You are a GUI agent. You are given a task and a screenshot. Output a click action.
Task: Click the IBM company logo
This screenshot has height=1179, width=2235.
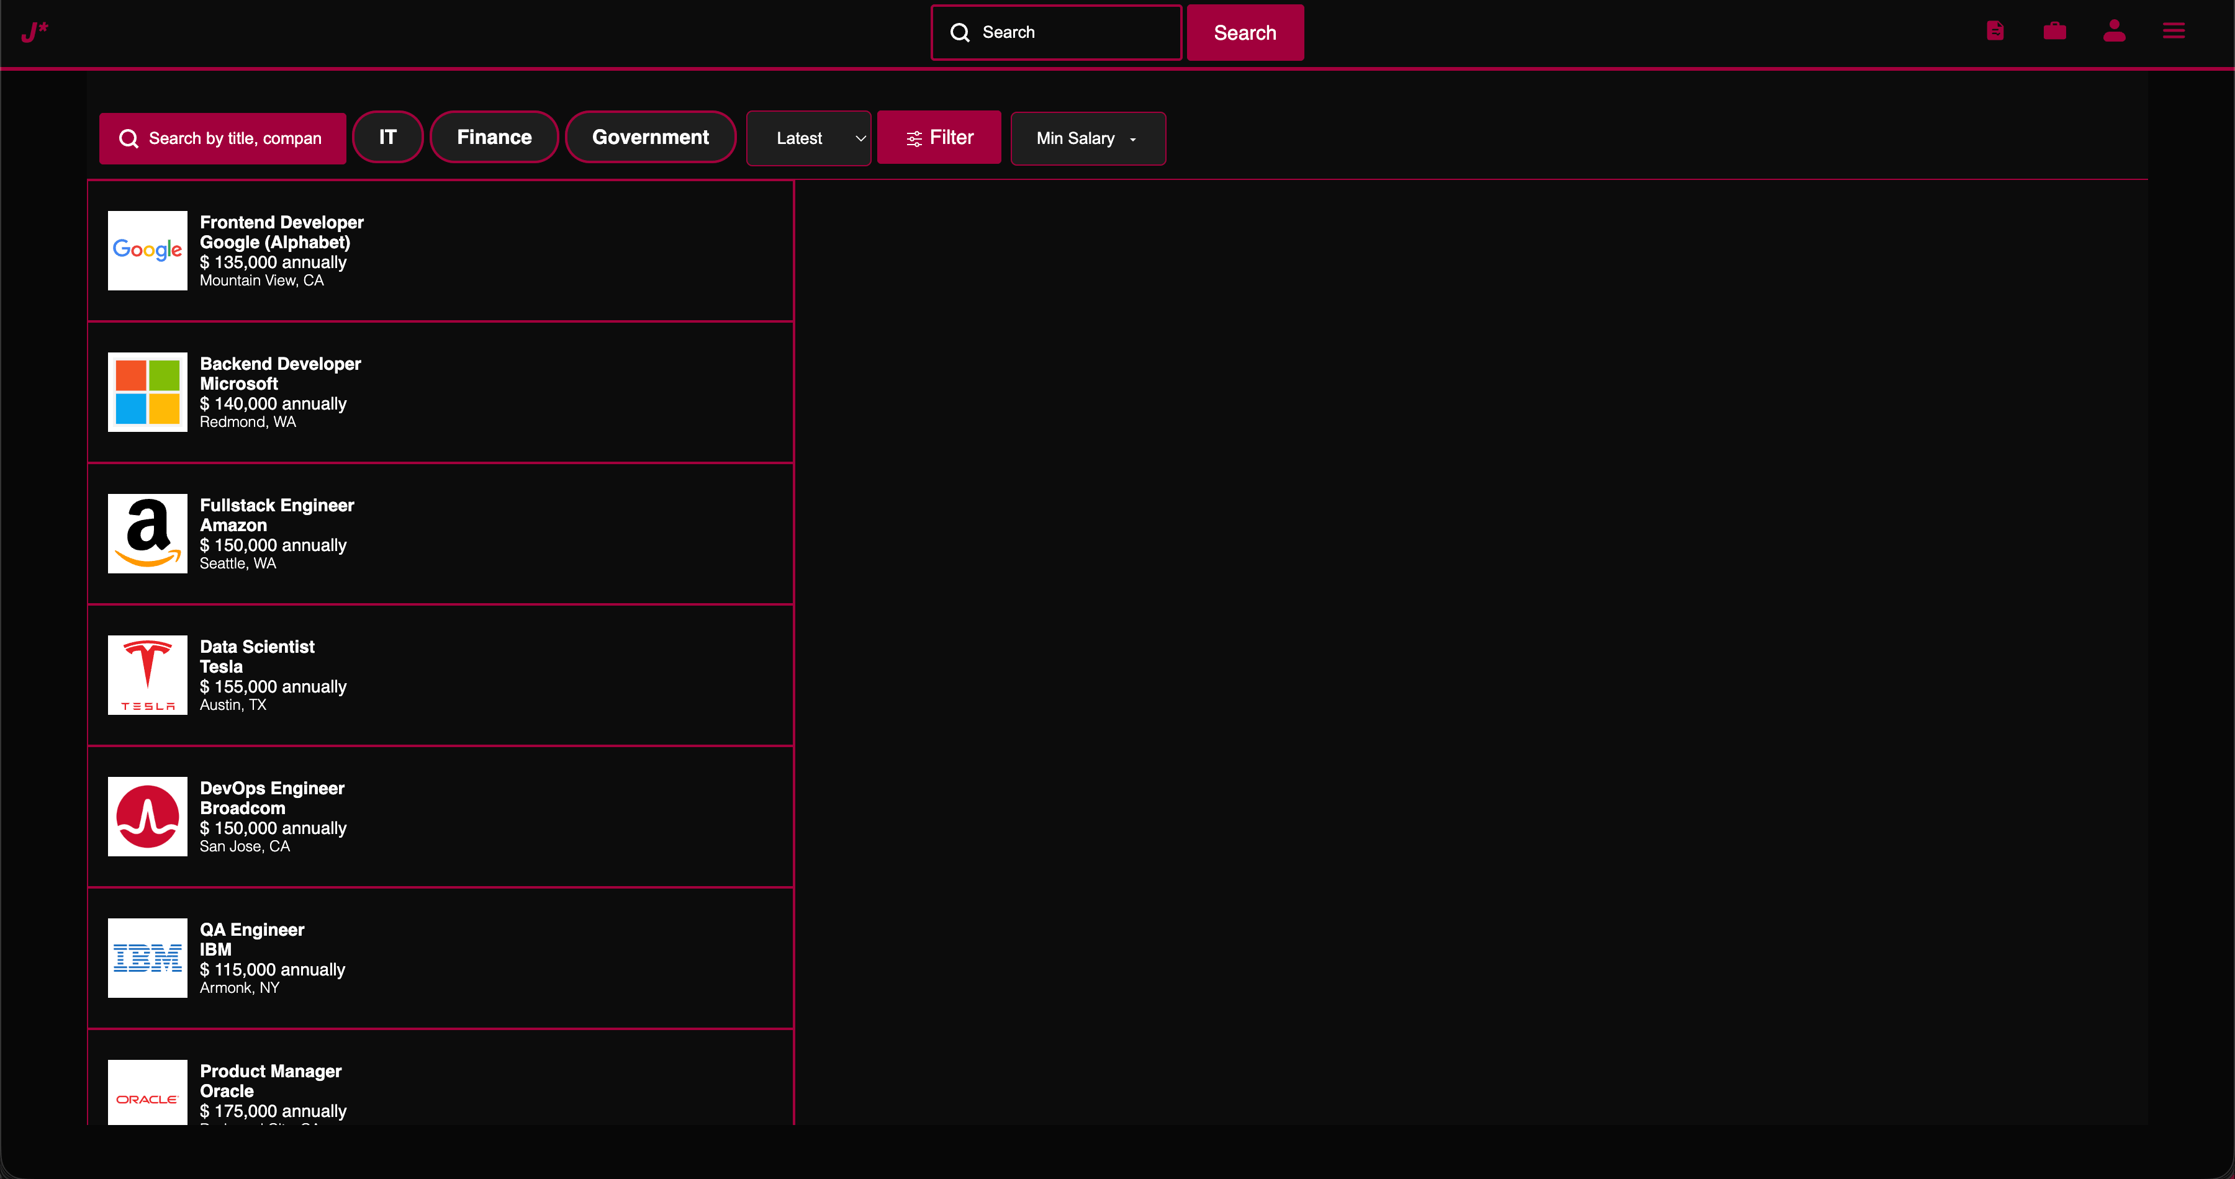(x=147, y=957)
